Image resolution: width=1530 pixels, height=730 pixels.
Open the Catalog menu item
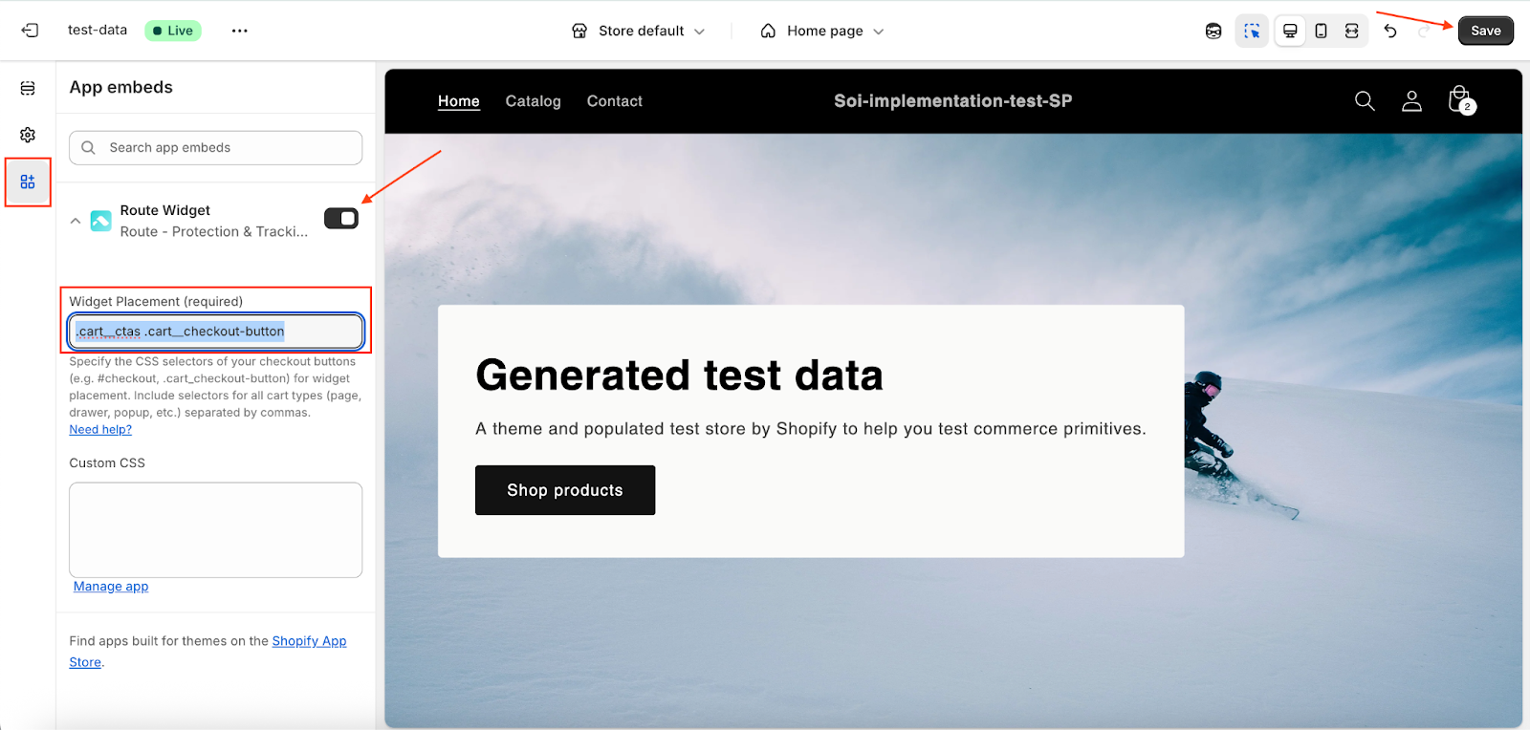[533, 101]
